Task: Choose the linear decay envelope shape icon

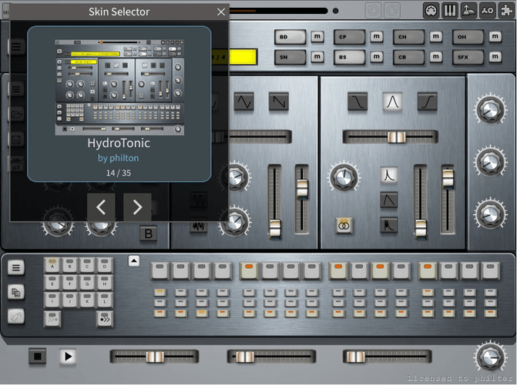Action: point(389,200)
